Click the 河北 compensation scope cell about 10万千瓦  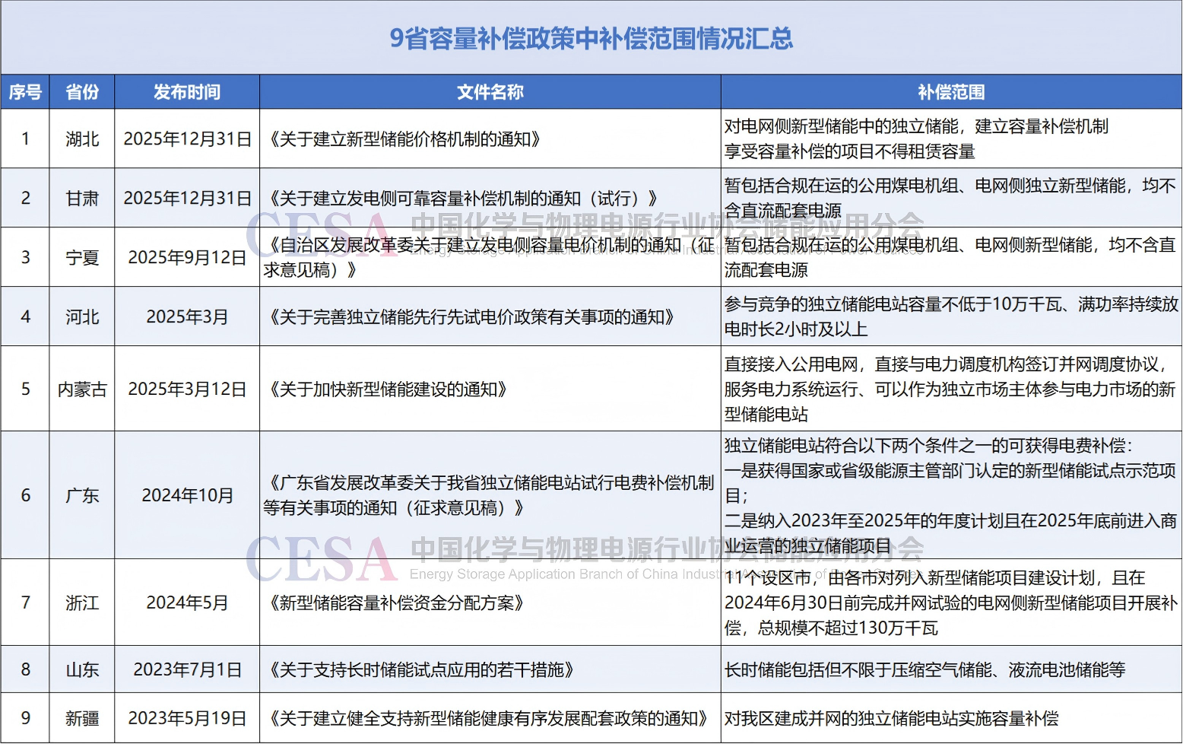point(951,316)
